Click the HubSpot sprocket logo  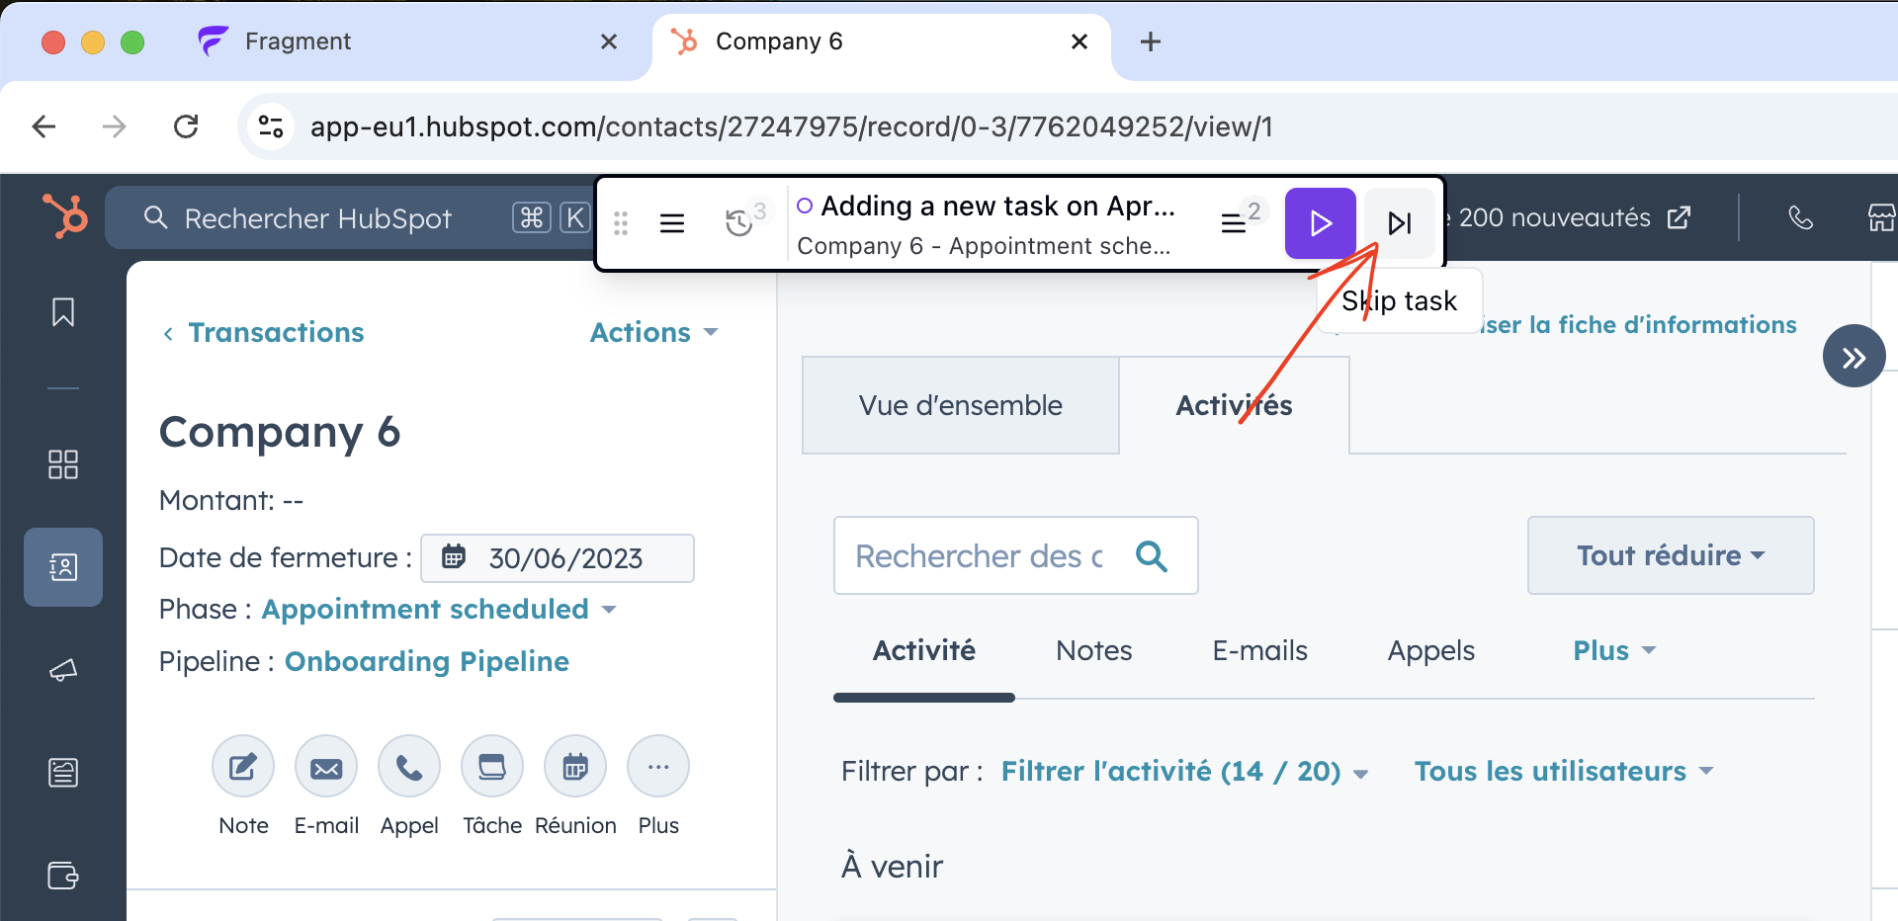click(x=65, y=215)
